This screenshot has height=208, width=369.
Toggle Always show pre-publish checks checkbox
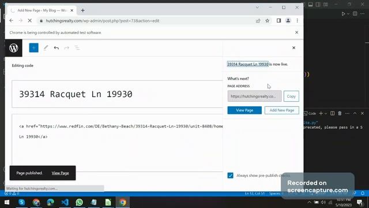click(x=231, y=176)
